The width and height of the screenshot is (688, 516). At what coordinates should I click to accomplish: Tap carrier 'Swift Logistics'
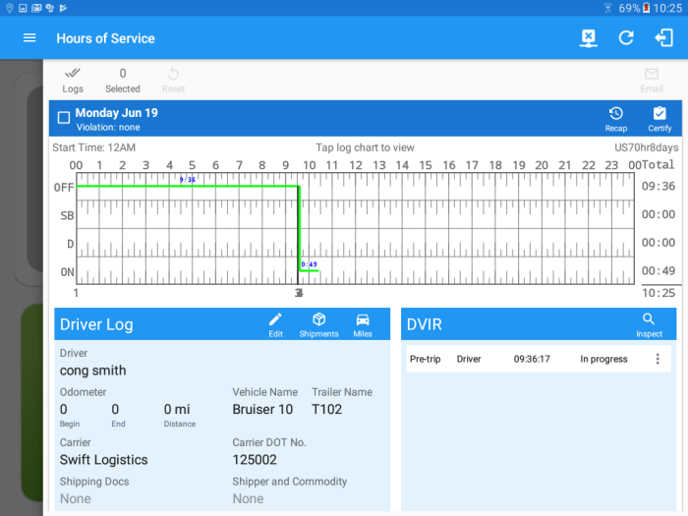pos(103,460)
